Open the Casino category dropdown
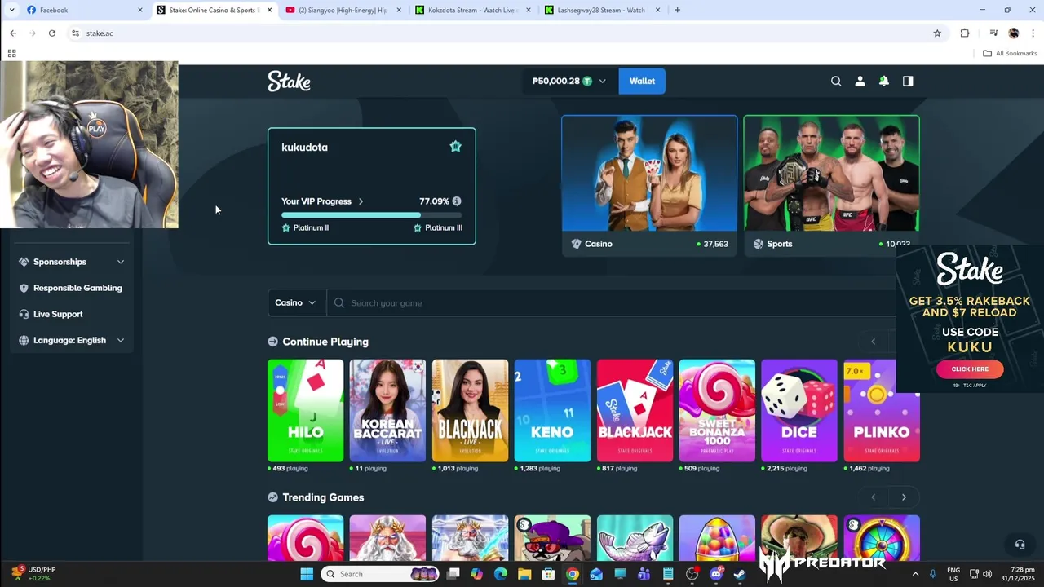Image resolution: width=1044 pixels, height=587 pixels. tap(296, 302)
